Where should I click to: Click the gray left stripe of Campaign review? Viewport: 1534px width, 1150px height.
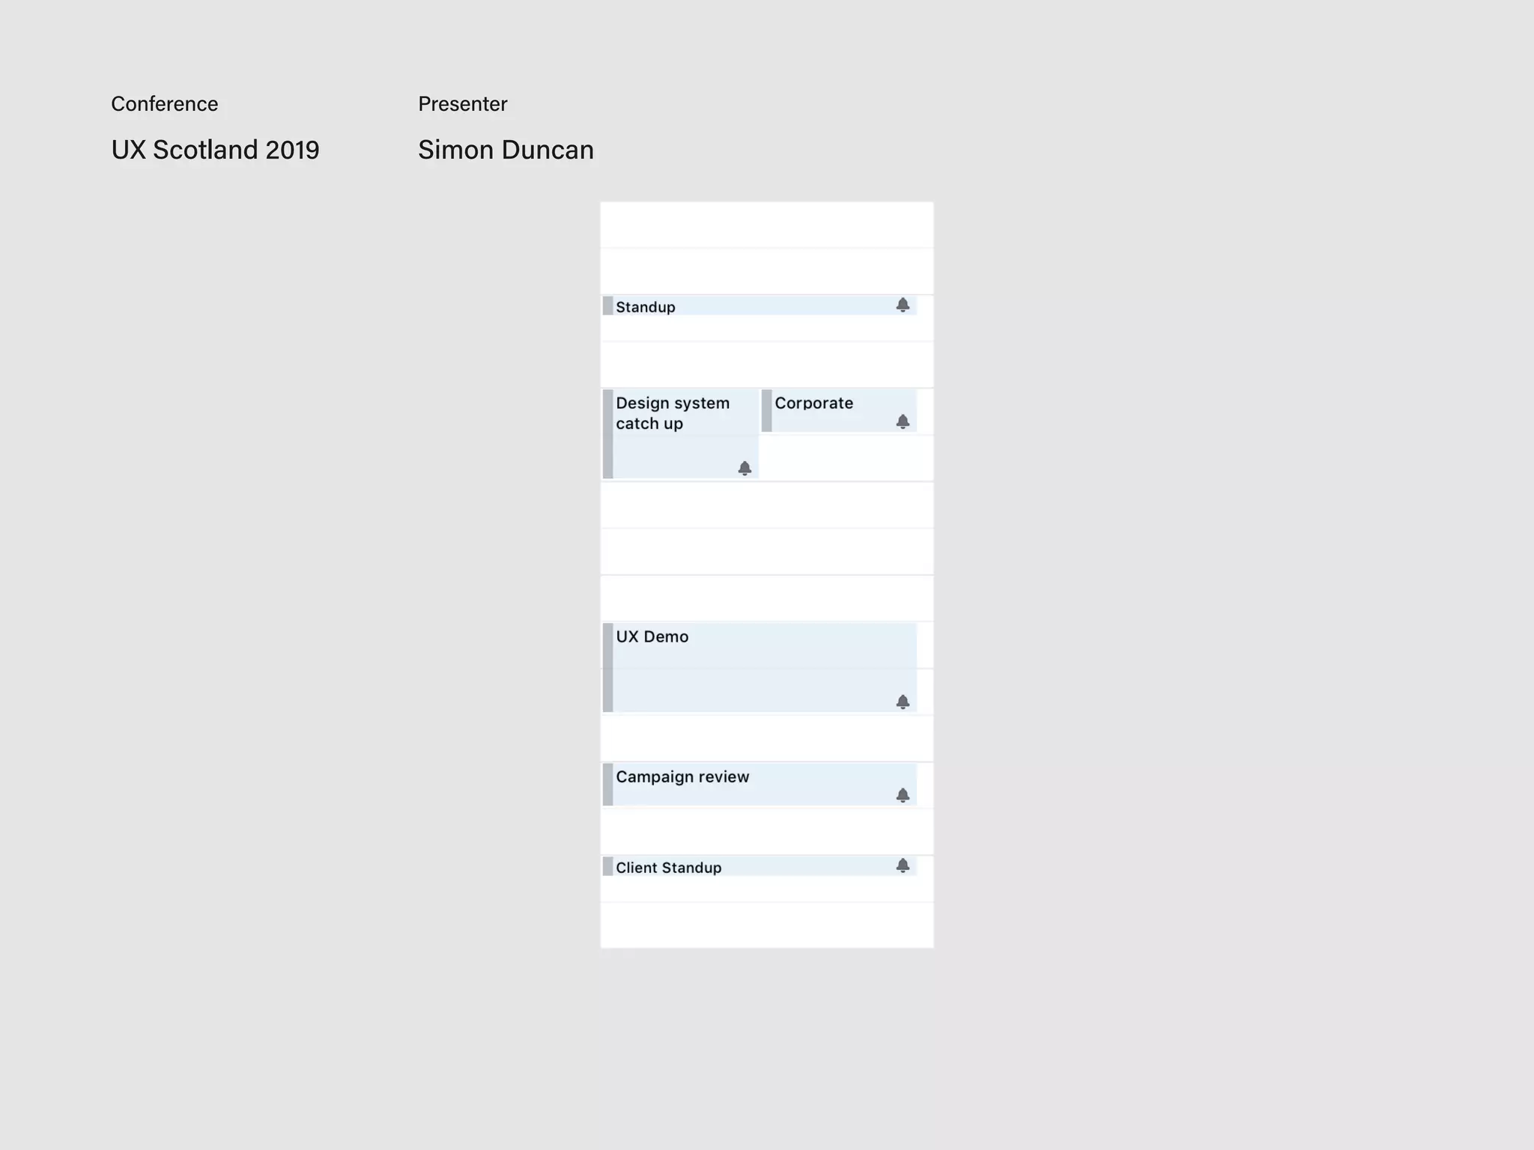[607, 785]
